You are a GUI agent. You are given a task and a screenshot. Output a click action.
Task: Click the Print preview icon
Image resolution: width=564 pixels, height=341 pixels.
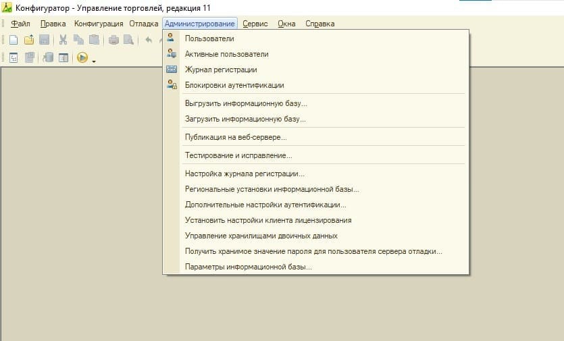[129, 40]
